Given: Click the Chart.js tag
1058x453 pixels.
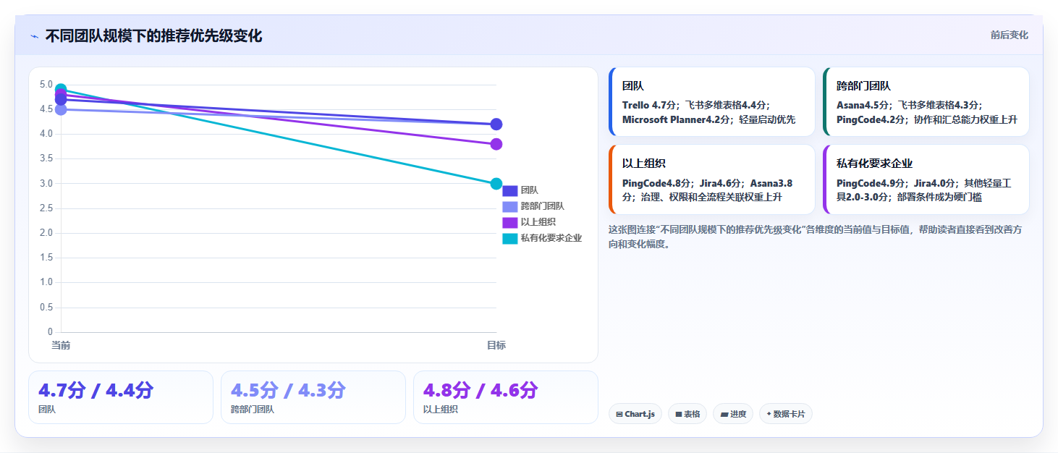Looking at the screenshot, I should pos(635,414).
